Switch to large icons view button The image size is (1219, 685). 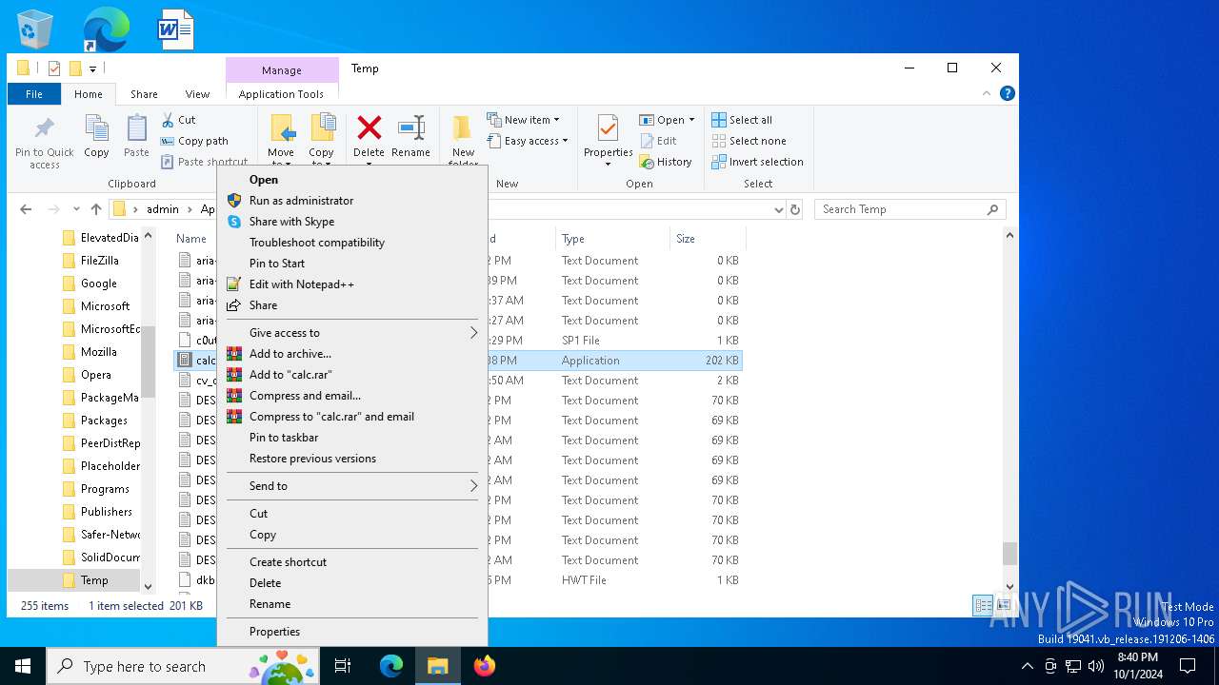[x=1003, y=606]
